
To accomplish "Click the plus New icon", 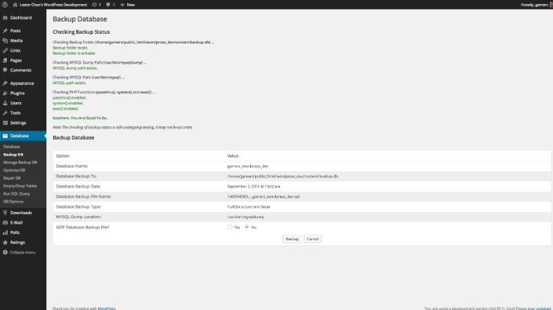I will pyautogui.click(x=122, y=5).
